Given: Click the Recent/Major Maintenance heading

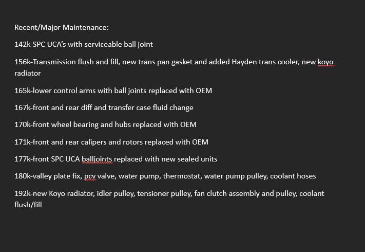Looking at the screenshot, I should click(x=62, y=27).
